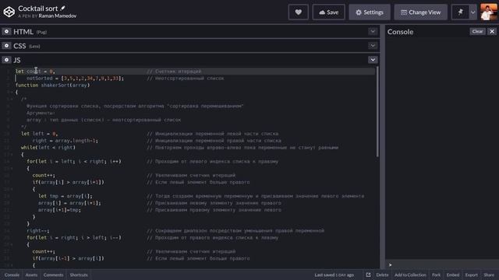Open dropdown next to pin button
This screenshot has width=499, height=280.
pyautogui.click(x=473, y=12)
